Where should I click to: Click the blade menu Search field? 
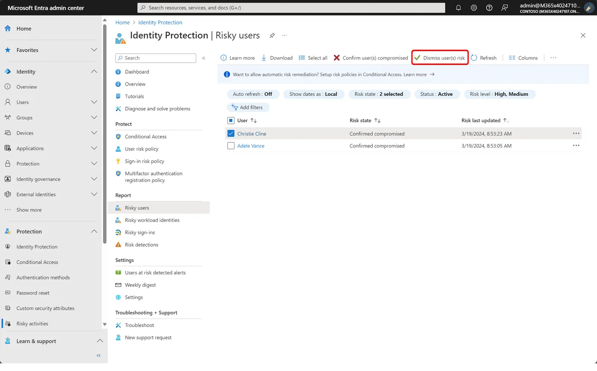click(x=156, y=58)
